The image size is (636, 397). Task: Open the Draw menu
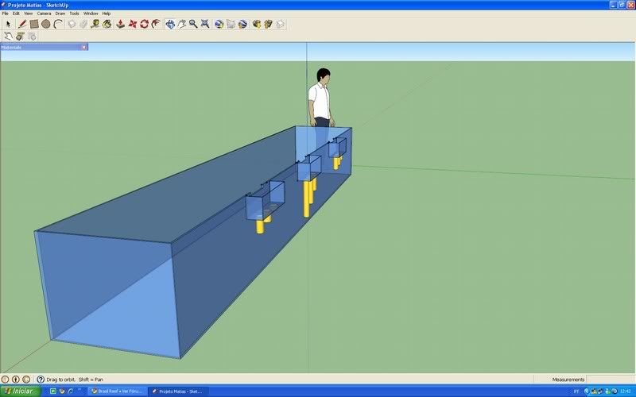[60, 13]
